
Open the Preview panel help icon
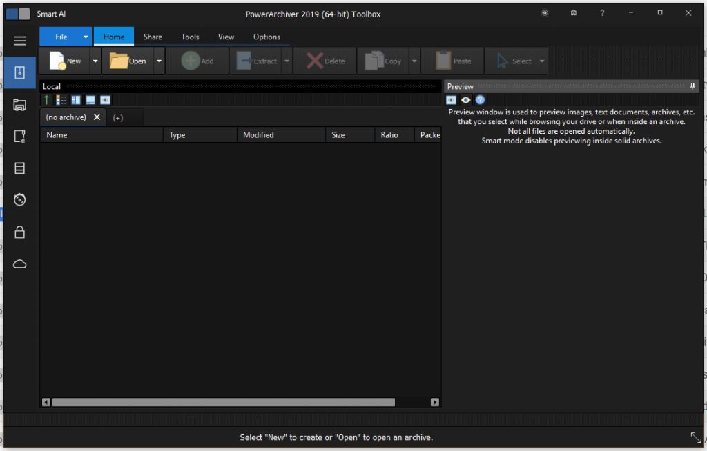coord(480,100)
